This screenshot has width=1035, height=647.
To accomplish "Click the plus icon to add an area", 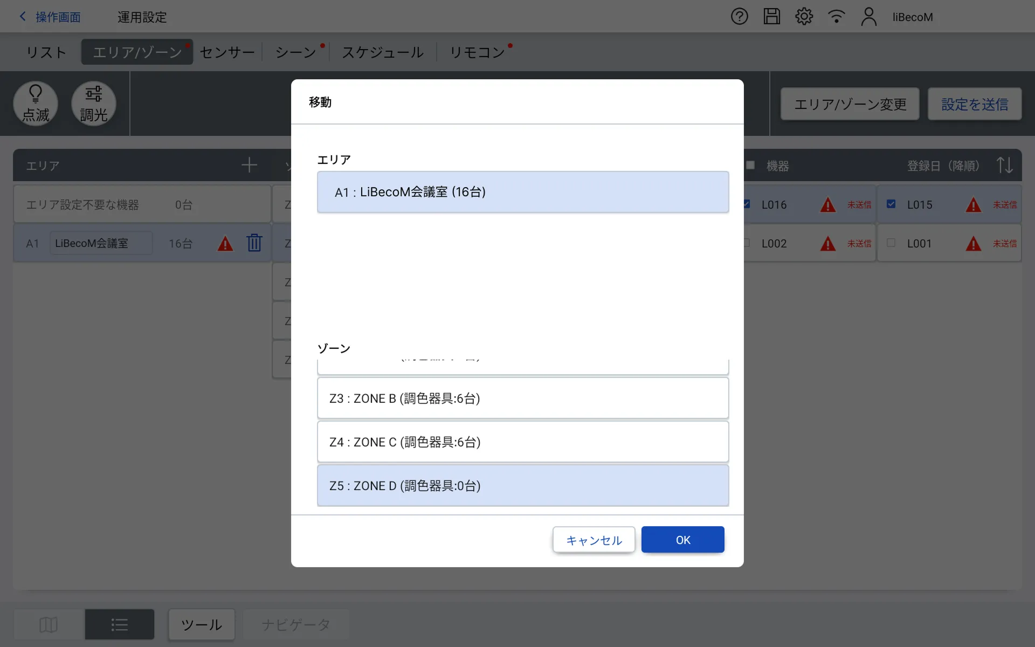I will pyautogui.click(x=249, y=165).
